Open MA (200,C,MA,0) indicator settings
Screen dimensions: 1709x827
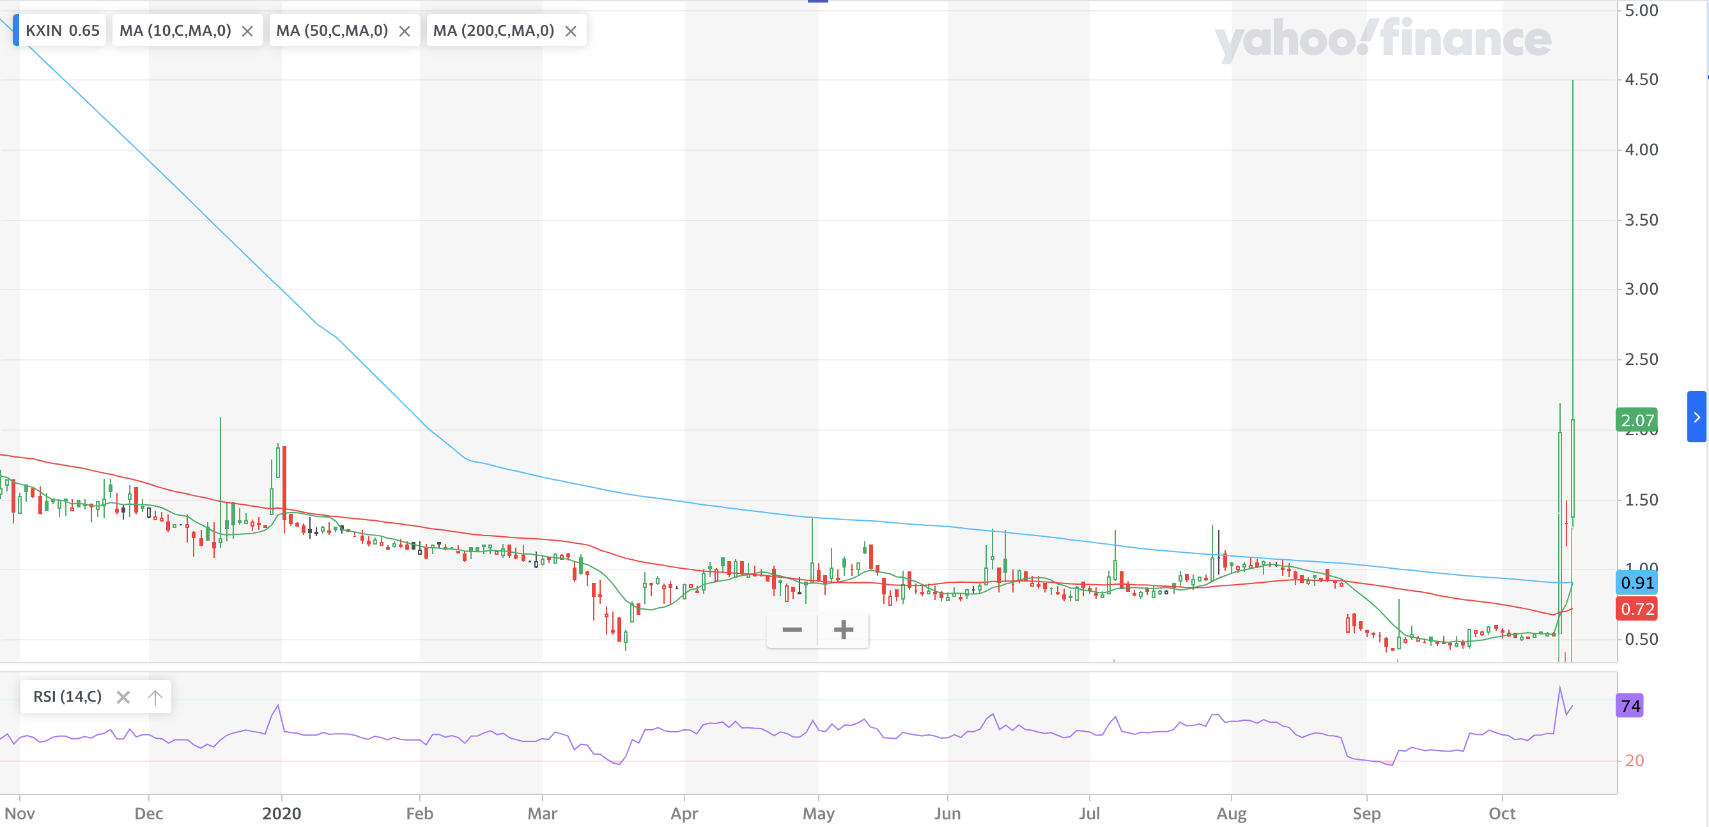point(493,31)
